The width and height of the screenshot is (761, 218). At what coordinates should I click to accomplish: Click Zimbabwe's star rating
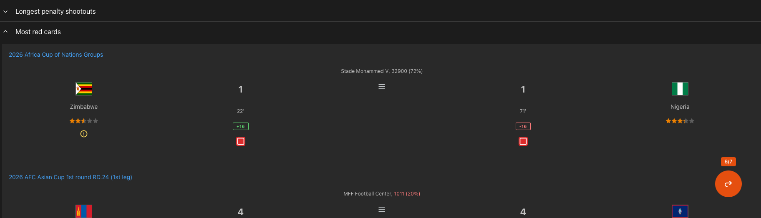[x=84, y=121]
